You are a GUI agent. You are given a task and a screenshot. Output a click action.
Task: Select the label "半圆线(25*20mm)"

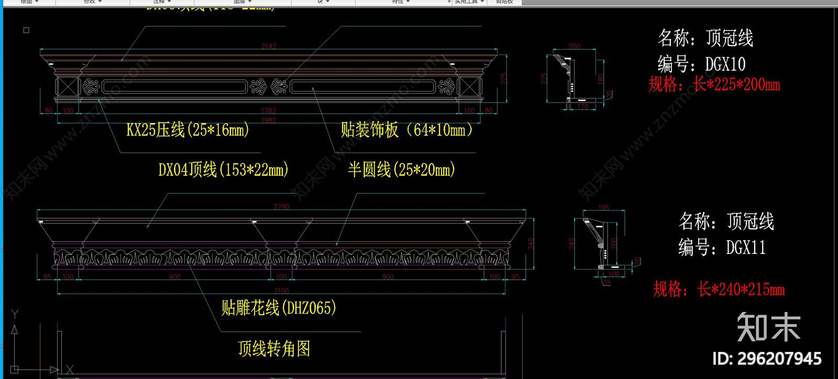(x=401, y=169)
